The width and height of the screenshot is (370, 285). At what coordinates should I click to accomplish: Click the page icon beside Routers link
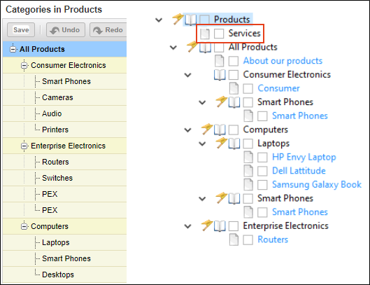[x=234, y=239]
